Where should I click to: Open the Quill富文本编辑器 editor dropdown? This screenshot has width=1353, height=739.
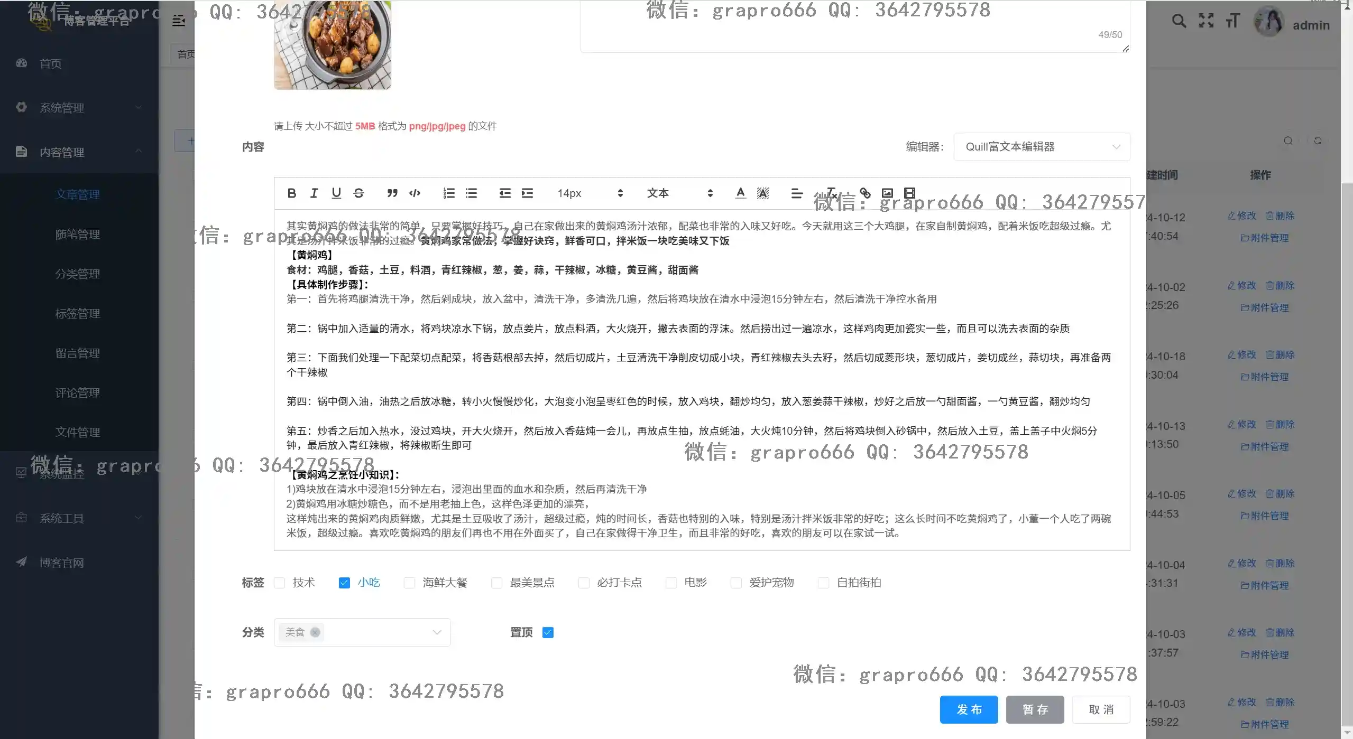(1041, 147)
